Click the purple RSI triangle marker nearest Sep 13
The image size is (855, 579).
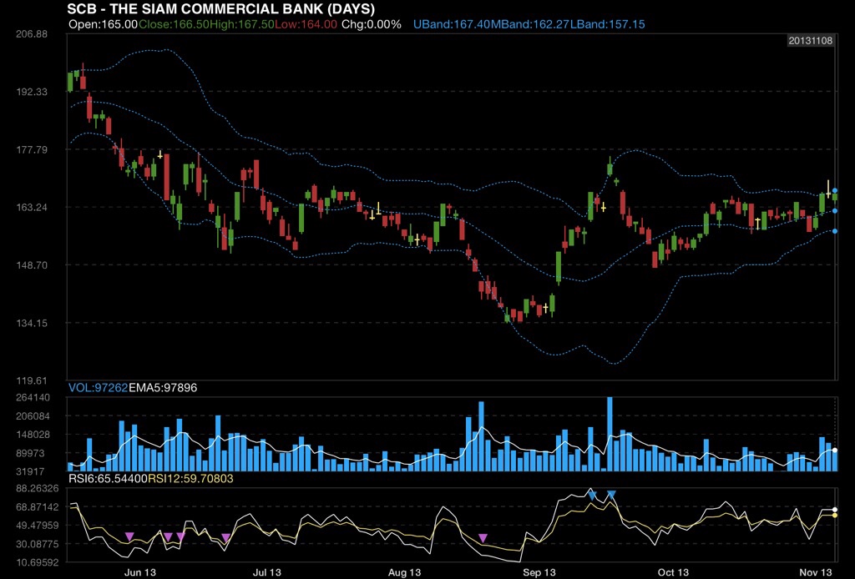[483, 538]
